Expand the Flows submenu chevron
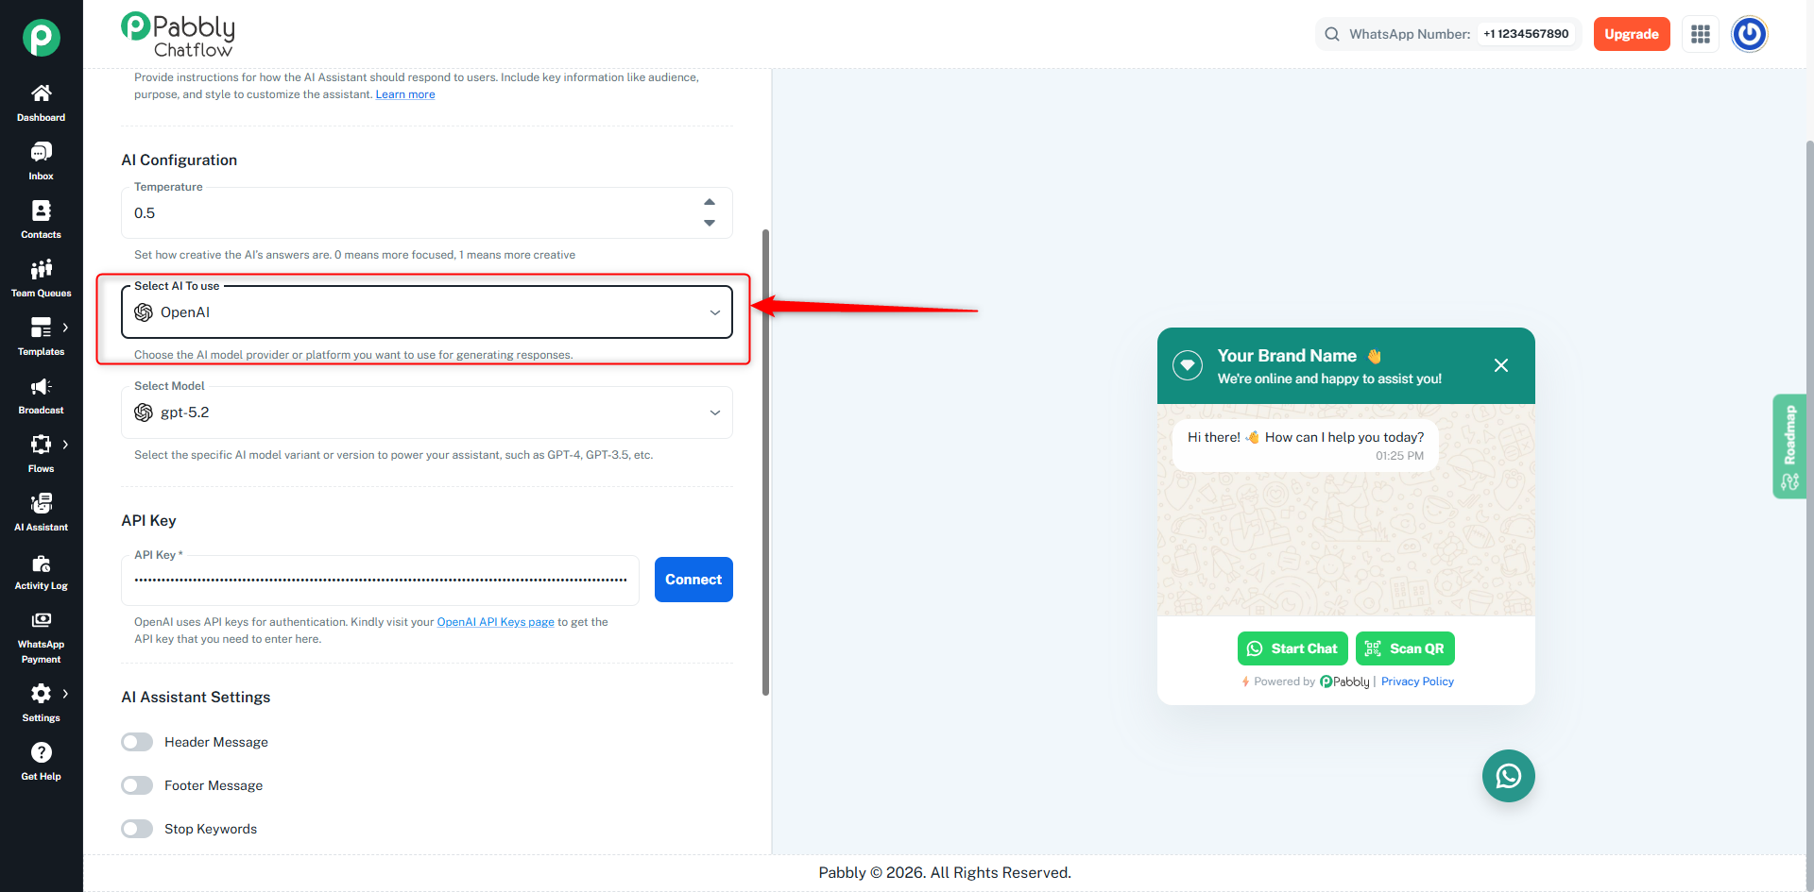The image size is (1814, 892). click(65, 445)
